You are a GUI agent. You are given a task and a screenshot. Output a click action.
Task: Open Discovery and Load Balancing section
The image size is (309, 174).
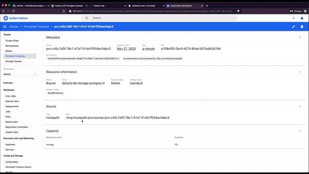coord(18,138)
